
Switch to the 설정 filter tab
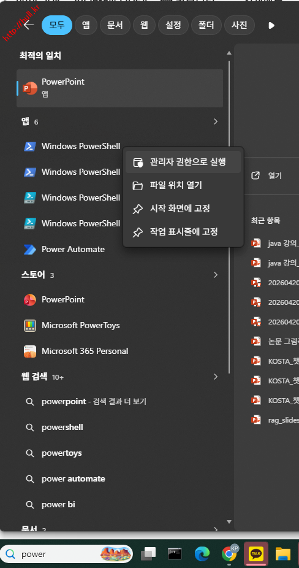pyautogui.click(x=173, y=25)
